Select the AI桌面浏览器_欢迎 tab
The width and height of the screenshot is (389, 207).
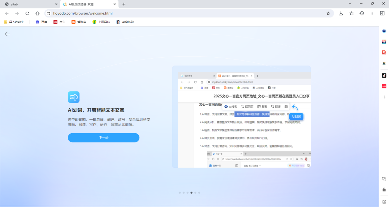(x=90, y=4)
